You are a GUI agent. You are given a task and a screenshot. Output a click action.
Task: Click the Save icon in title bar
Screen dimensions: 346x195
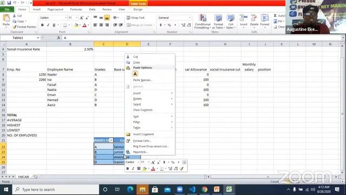9,3
